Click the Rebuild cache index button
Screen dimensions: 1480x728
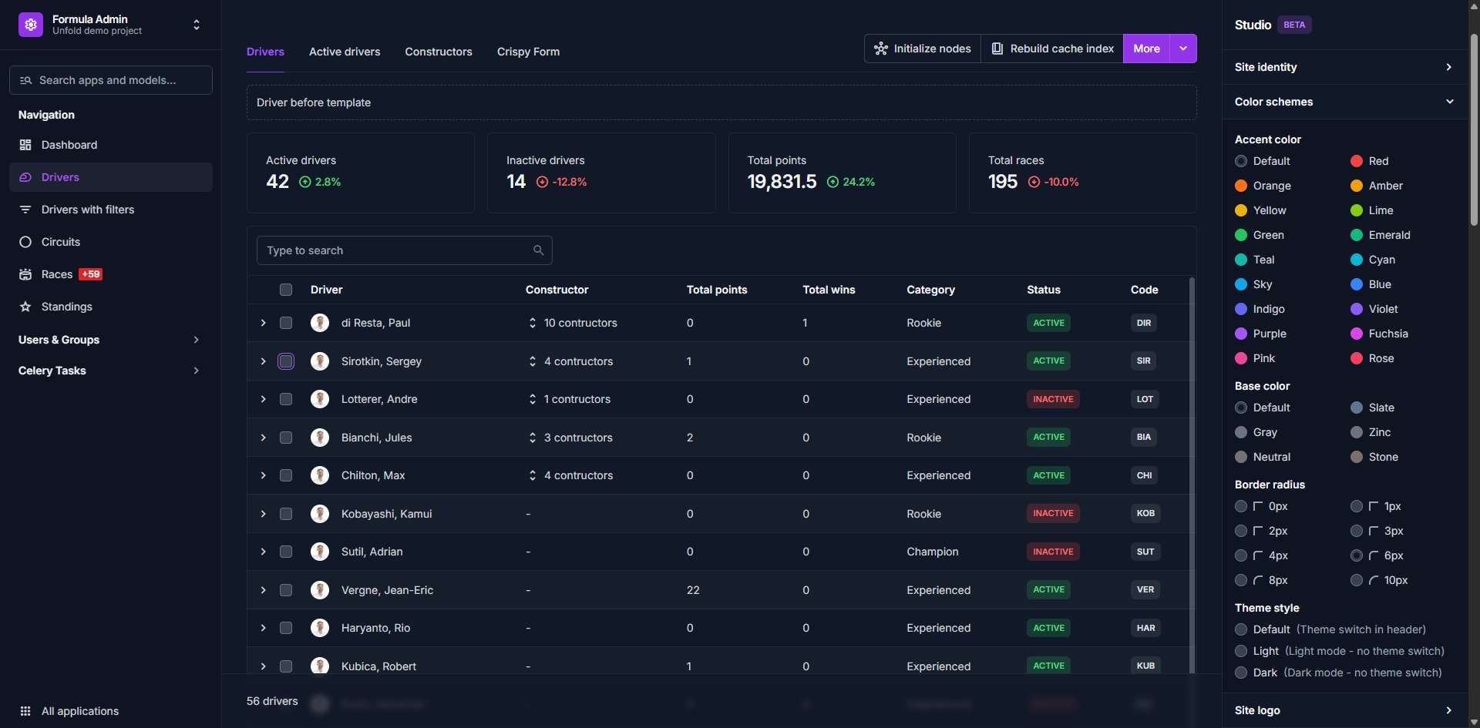tap(1052, 49)
